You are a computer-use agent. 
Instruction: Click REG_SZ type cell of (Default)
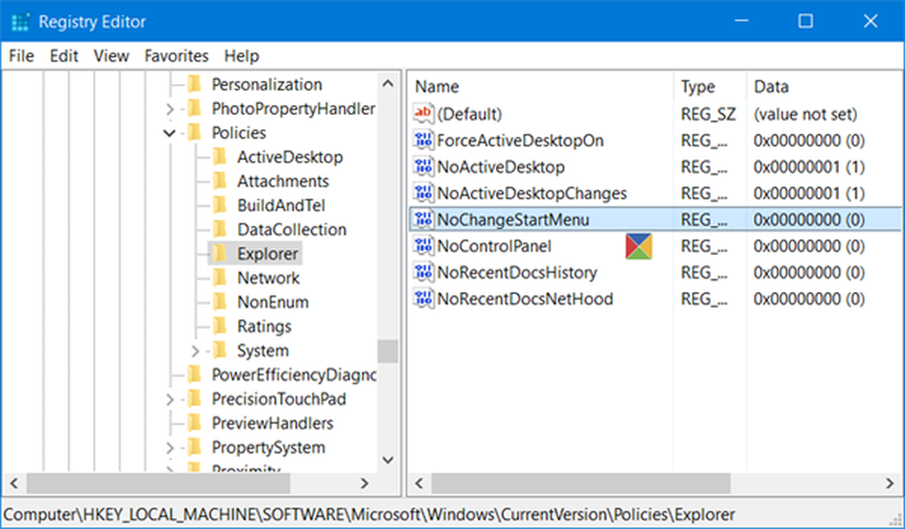pyautogui.click(x=709, y=114)
